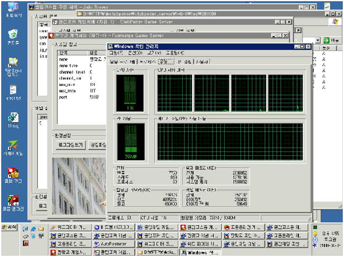
Task: Open the Start menu
Action: coord(9,227)
